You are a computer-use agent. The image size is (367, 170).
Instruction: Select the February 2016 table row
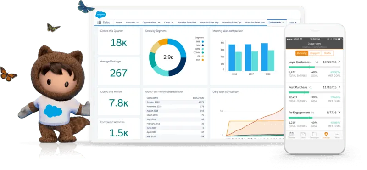[x=175, y=124]
